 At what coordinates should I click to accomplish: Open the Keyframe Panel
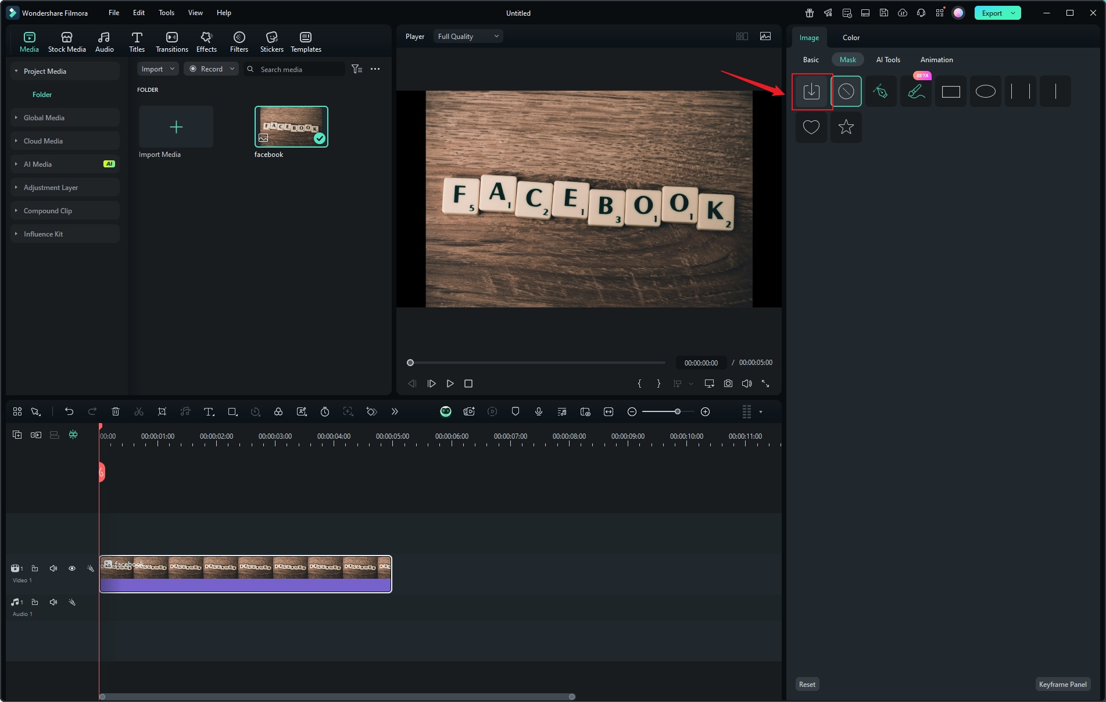coord(1062,684)
